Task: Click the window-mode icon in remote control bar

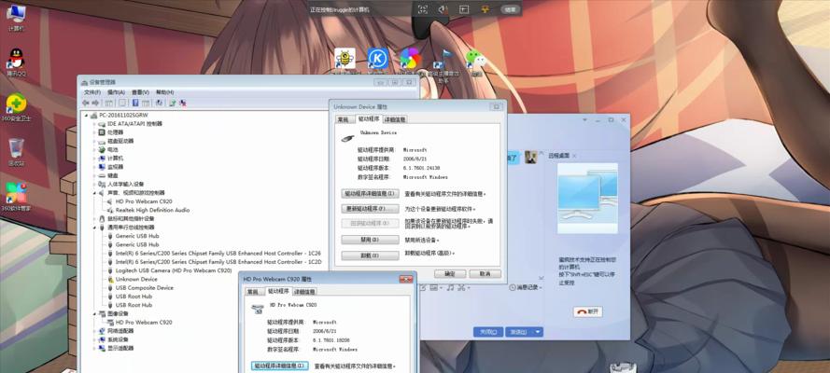Action: (464, 9)
